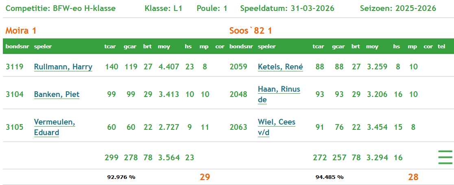Click the Moira 1 team heading
Screen dimensions: 454x185
tap(21, 31)
